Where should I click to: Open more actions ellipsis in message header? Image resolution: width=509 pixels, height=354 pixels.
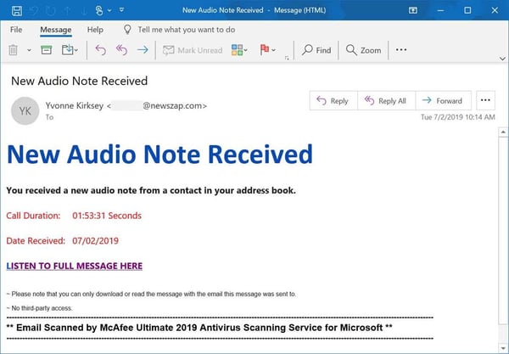coord(485,100)
